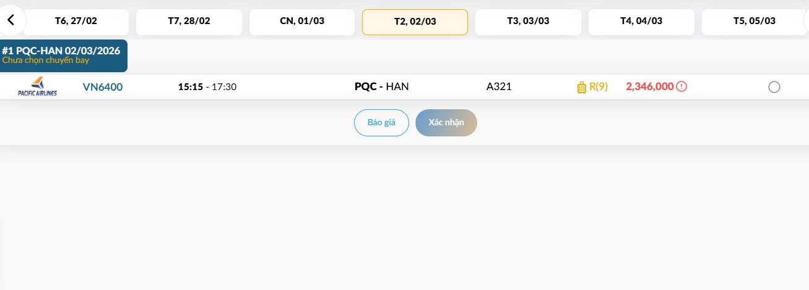The width and height of the screenshot is (809, 290).
Task: Click the price warning info icon
Action: 681,86
